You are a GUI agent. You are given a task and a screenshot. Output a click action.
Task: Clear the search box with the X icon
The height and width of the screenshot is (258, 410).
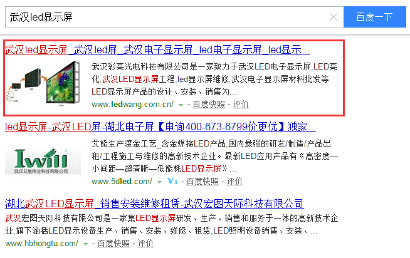click(x=334, y=17)
